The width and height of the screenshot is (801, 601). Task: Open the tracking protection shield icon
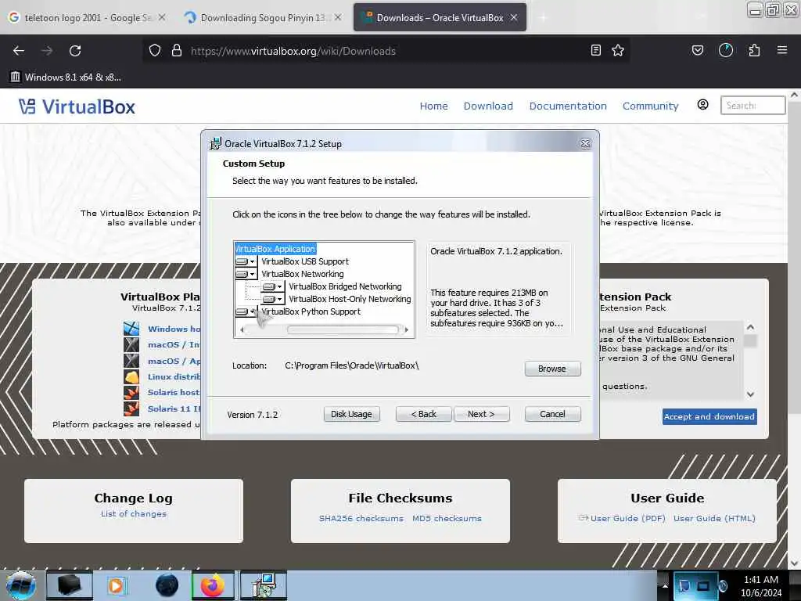155,51
